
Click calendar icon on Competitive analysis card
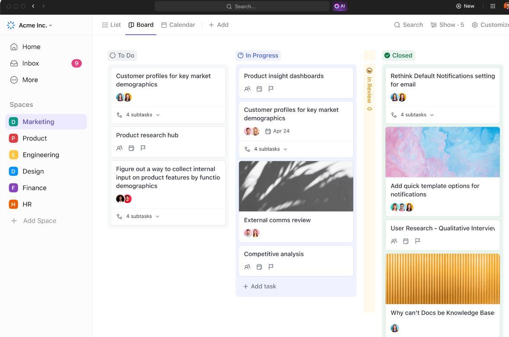pos(259,267)
